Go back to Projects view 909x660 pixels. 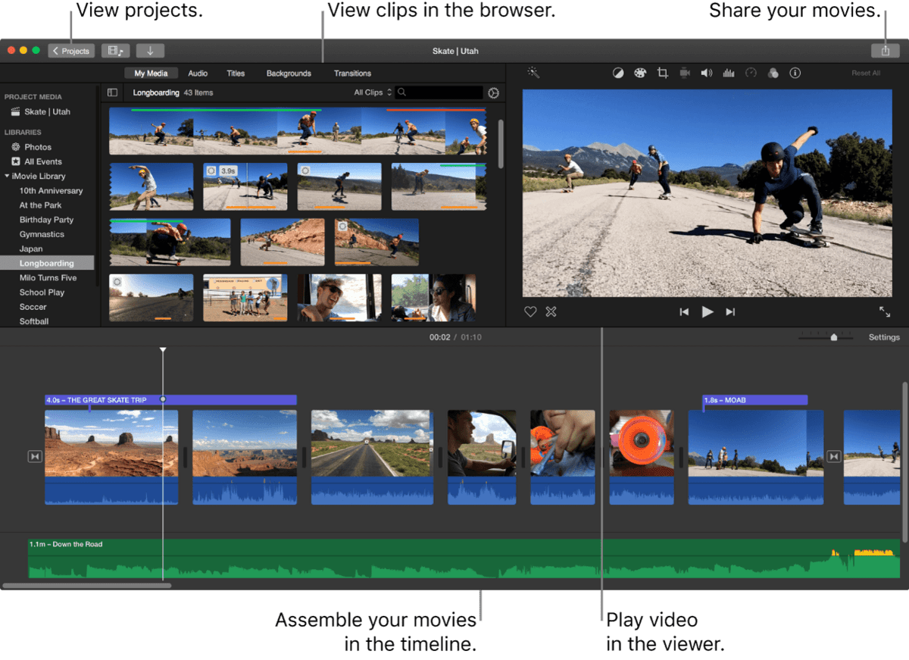[71, 51]
